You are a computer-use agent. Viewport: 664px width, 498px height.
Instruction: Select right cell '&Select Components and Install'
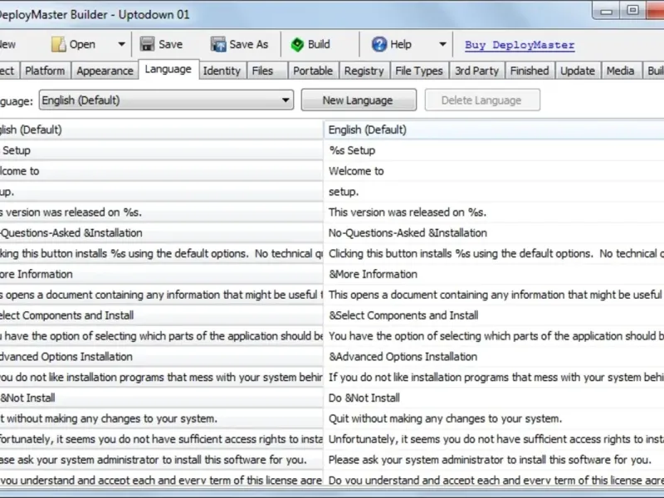tap(494, 315)
